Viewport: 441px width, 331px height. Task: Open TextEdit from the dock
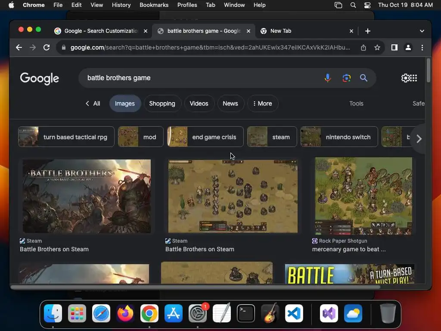pyautogui.click(x=222, y=313)
